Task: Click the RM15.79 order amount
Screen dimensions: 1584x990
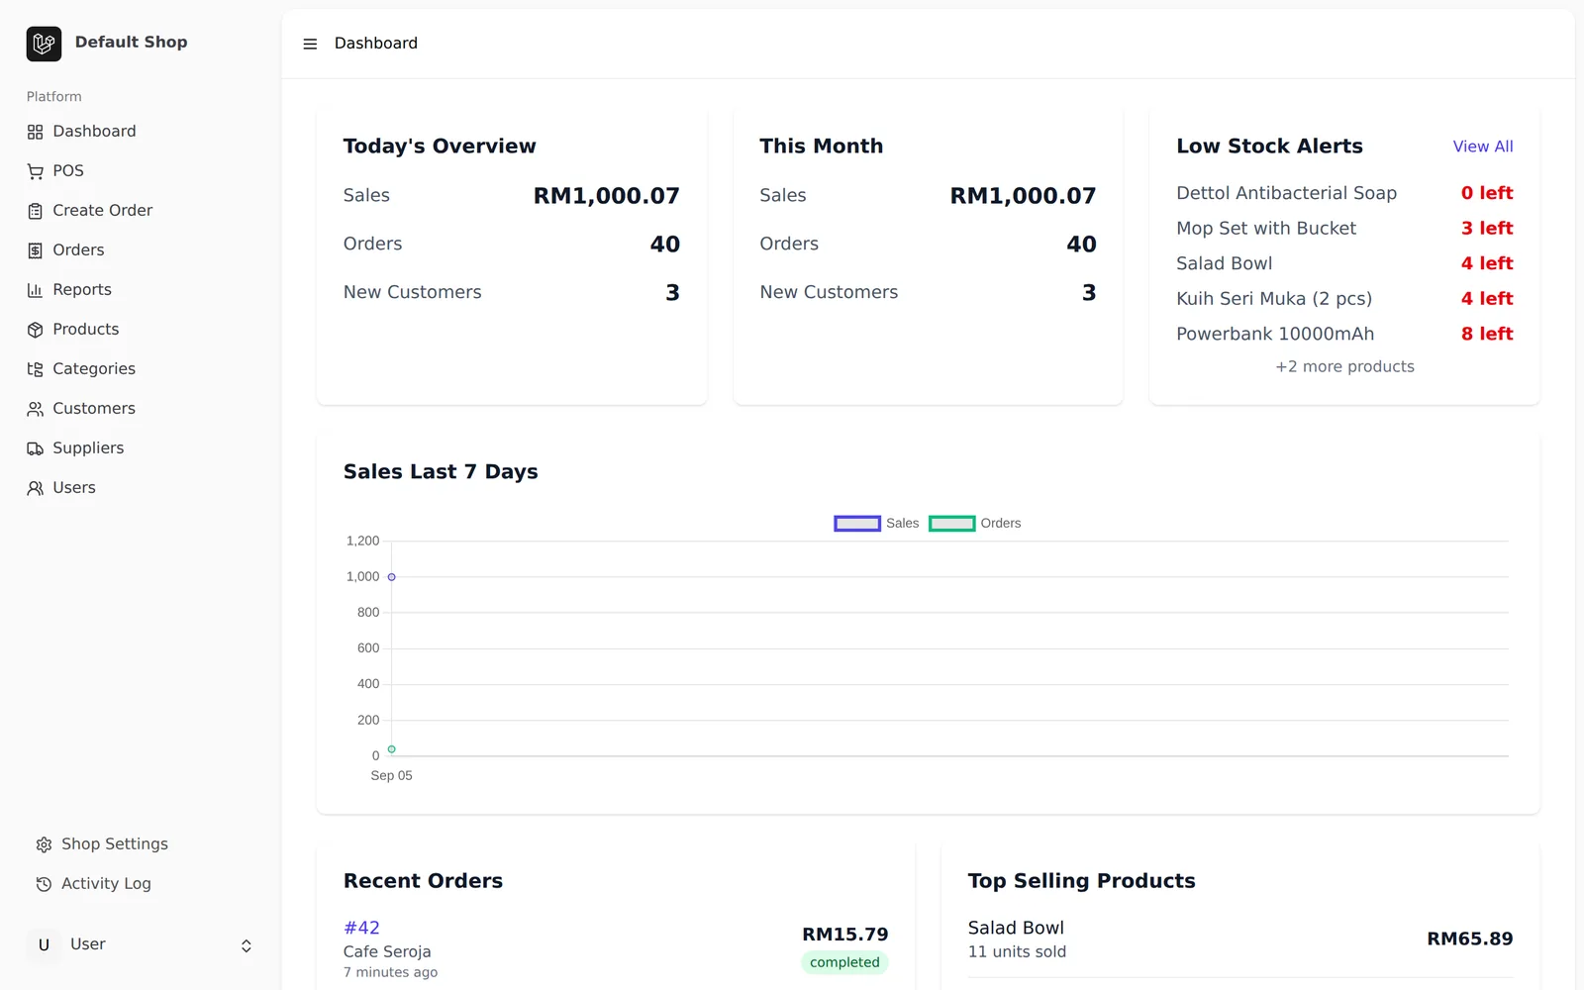Action: (x=844, y=935)
